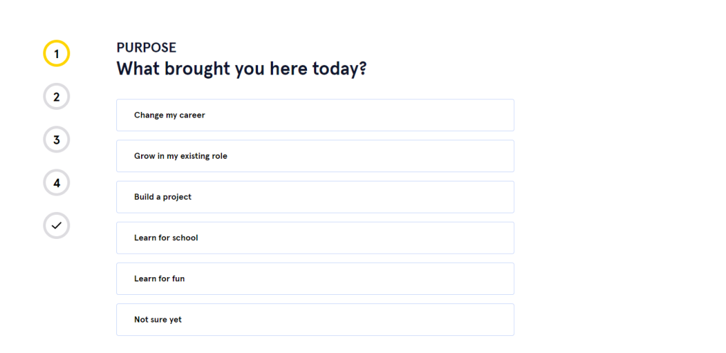The height and width of the screenshot is (353, 726).
Task: Click the step 1 circle indicator
Action: click(57, 54)
